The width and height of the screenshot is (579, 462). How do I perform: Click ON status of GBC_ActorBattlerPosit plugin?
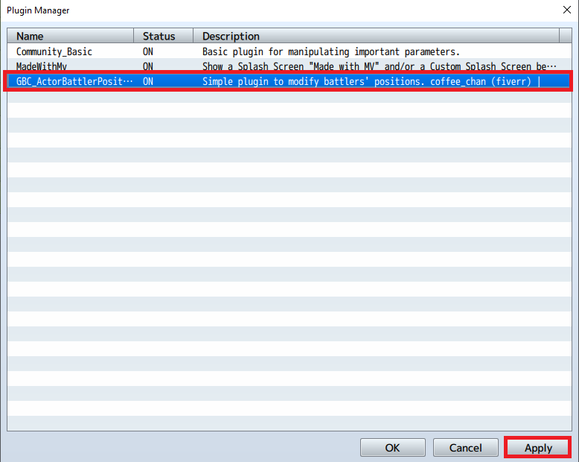pyautogui.click(x=148, y=81)
